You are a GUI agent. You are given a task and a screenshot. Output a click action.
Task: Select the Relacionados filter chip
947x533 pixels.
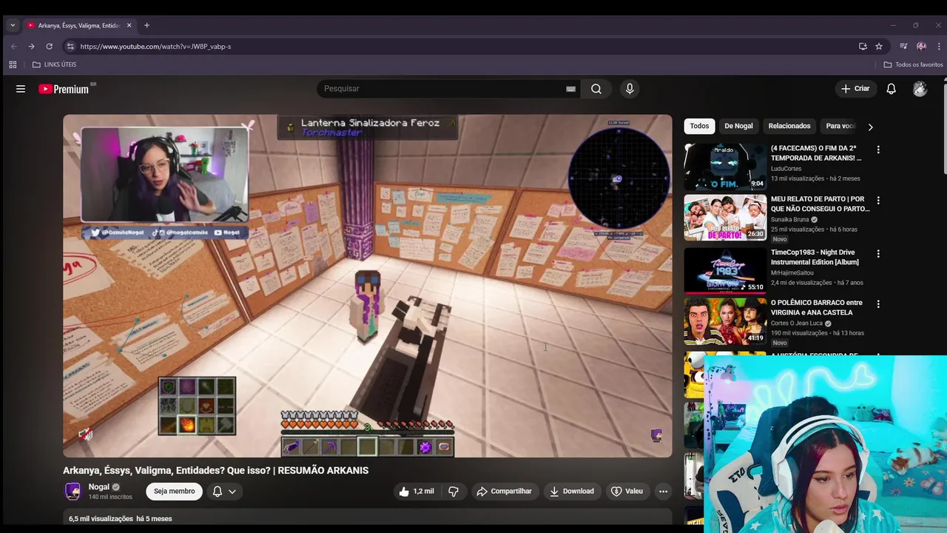point(789,126)
